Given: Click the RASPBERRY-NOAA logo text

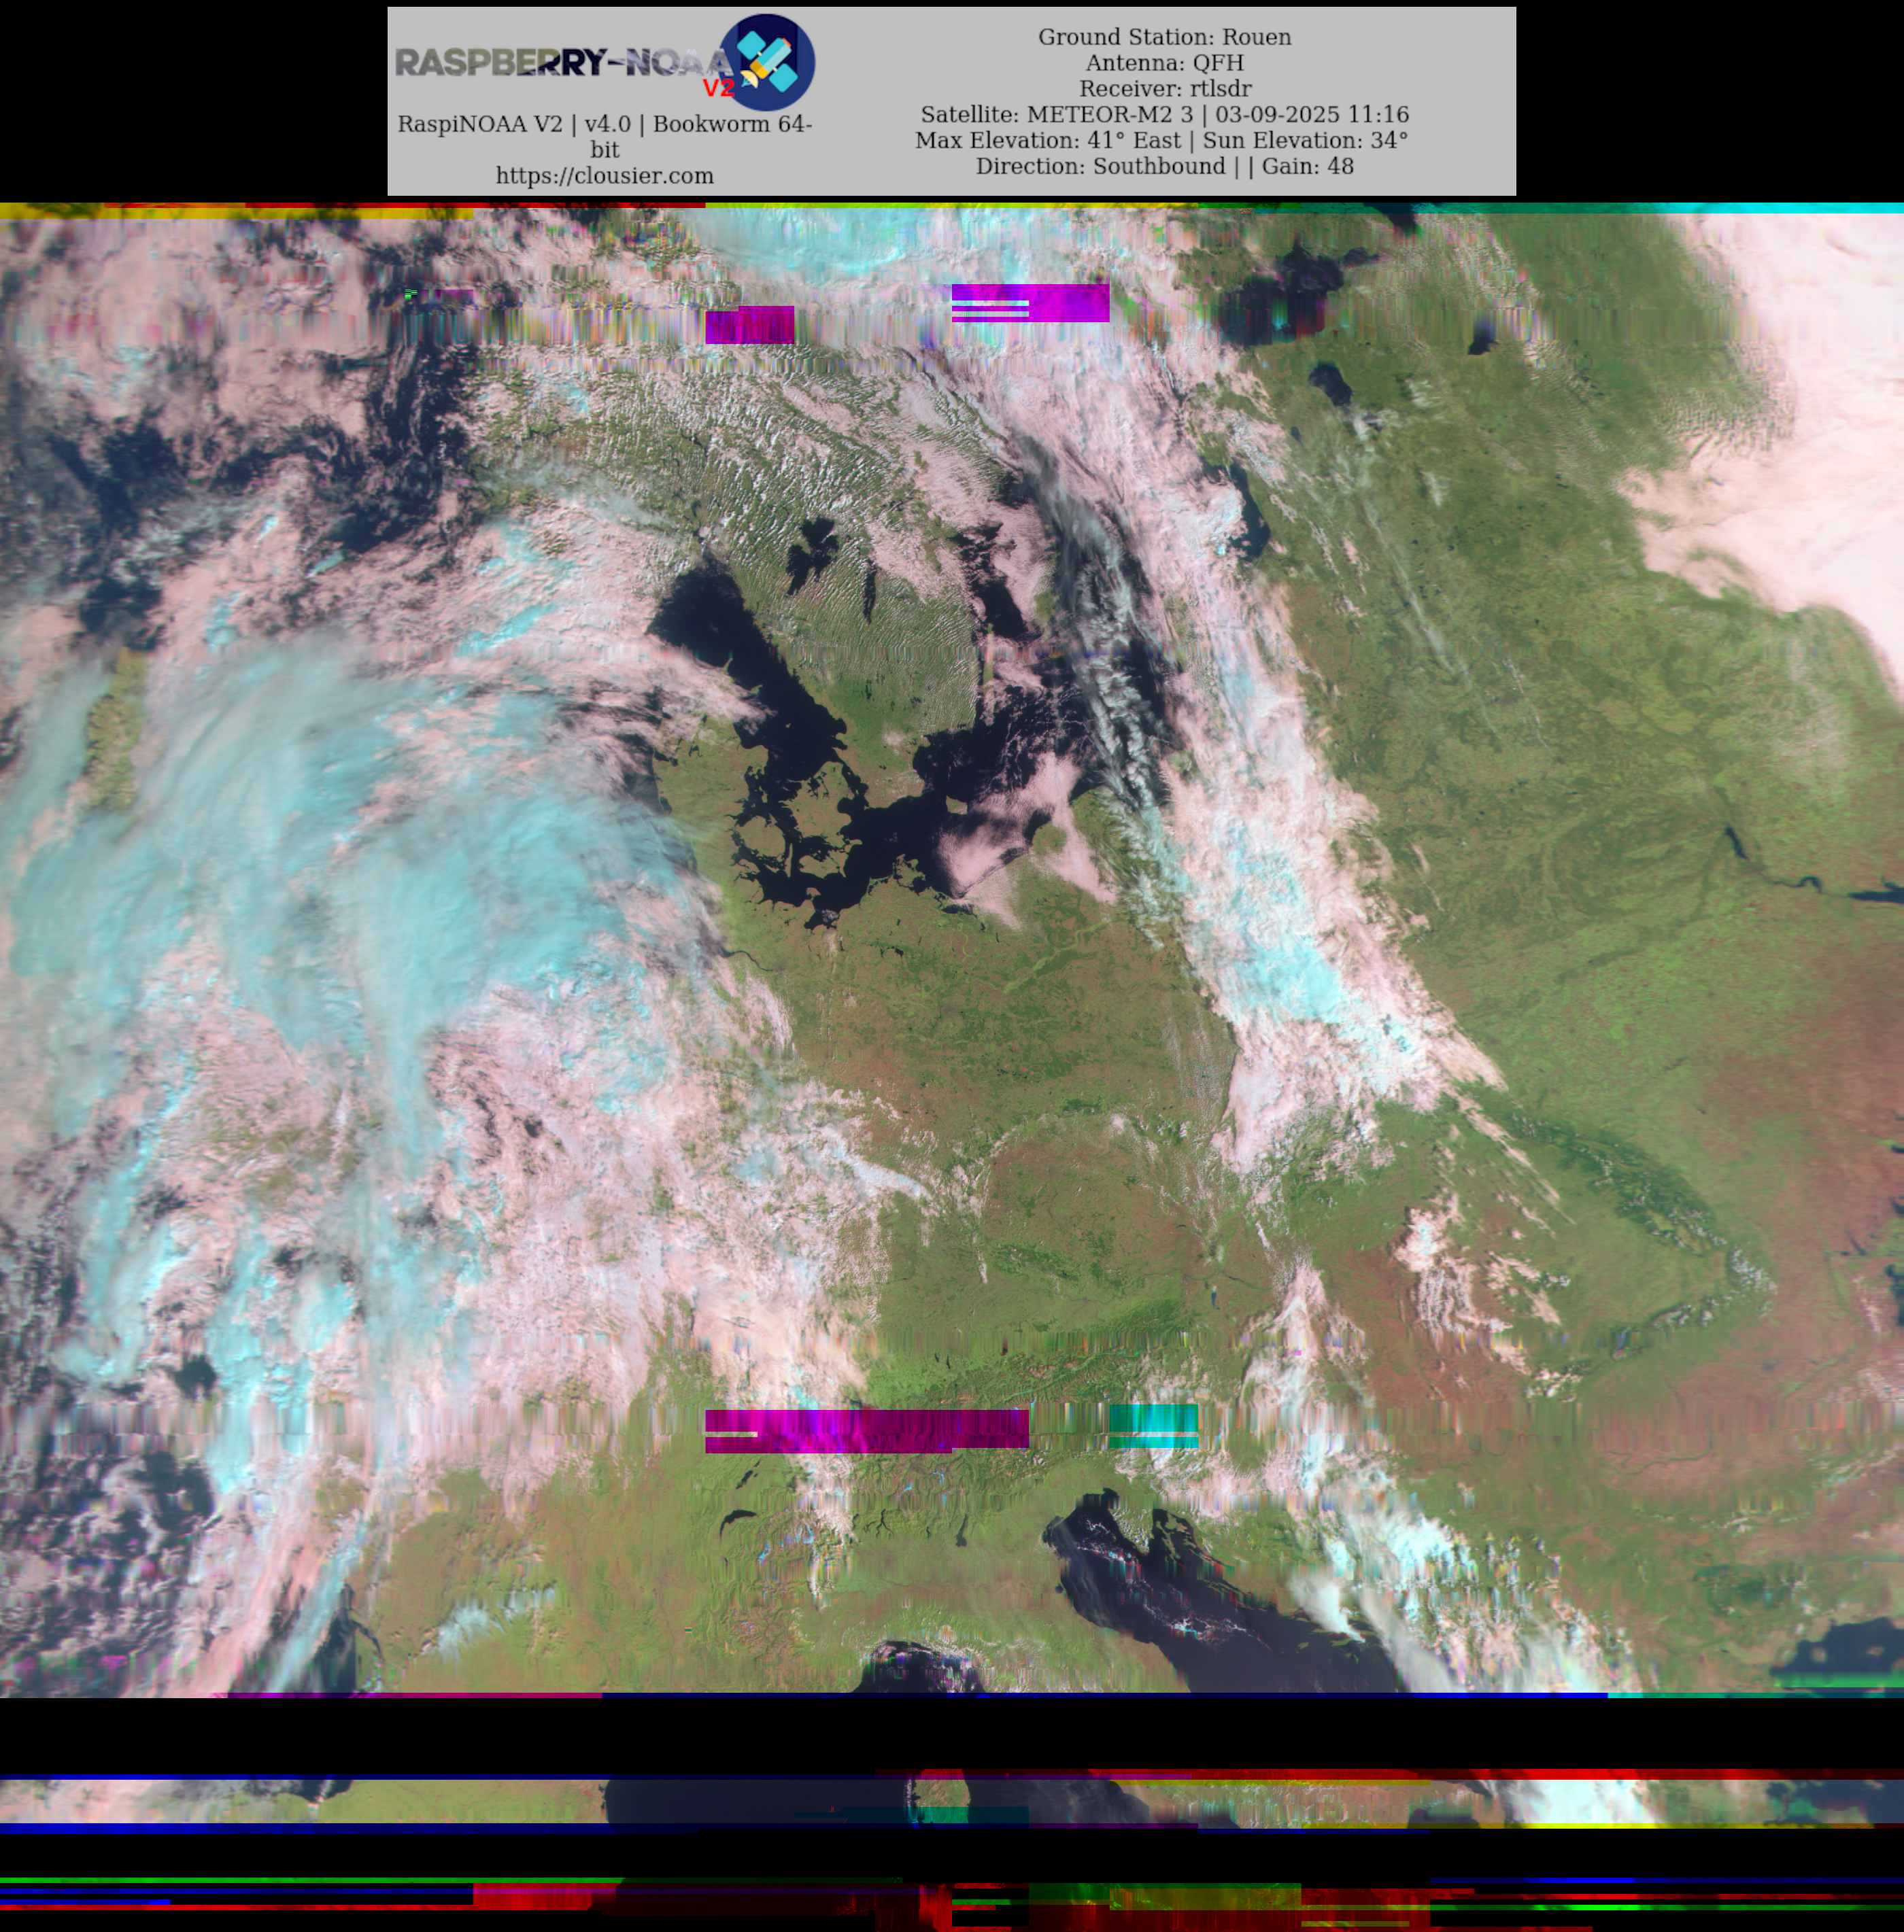Looking at the screenshot, I should pyautogui.click(x=560, y=63).
